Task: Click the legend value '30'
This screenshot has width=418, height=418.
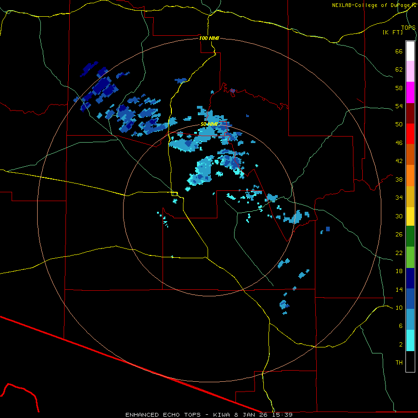Action: 399,216
